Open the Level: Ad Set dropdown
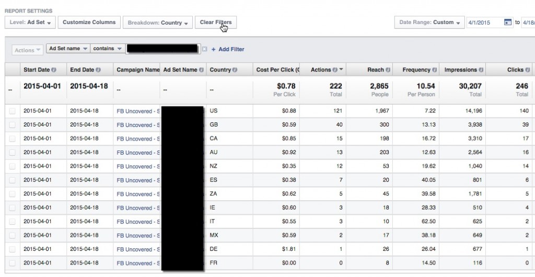The image size is (535, 277). (30, 22)
